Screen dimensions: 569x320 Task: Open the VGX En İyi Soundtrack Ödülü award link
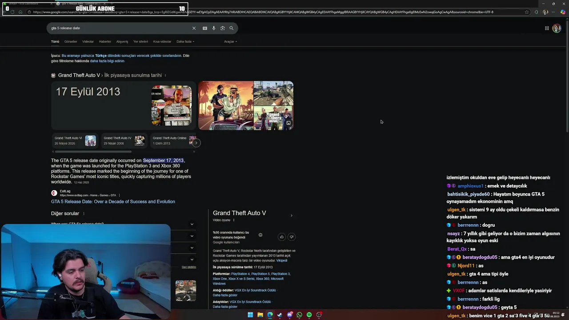coord(255,290)
